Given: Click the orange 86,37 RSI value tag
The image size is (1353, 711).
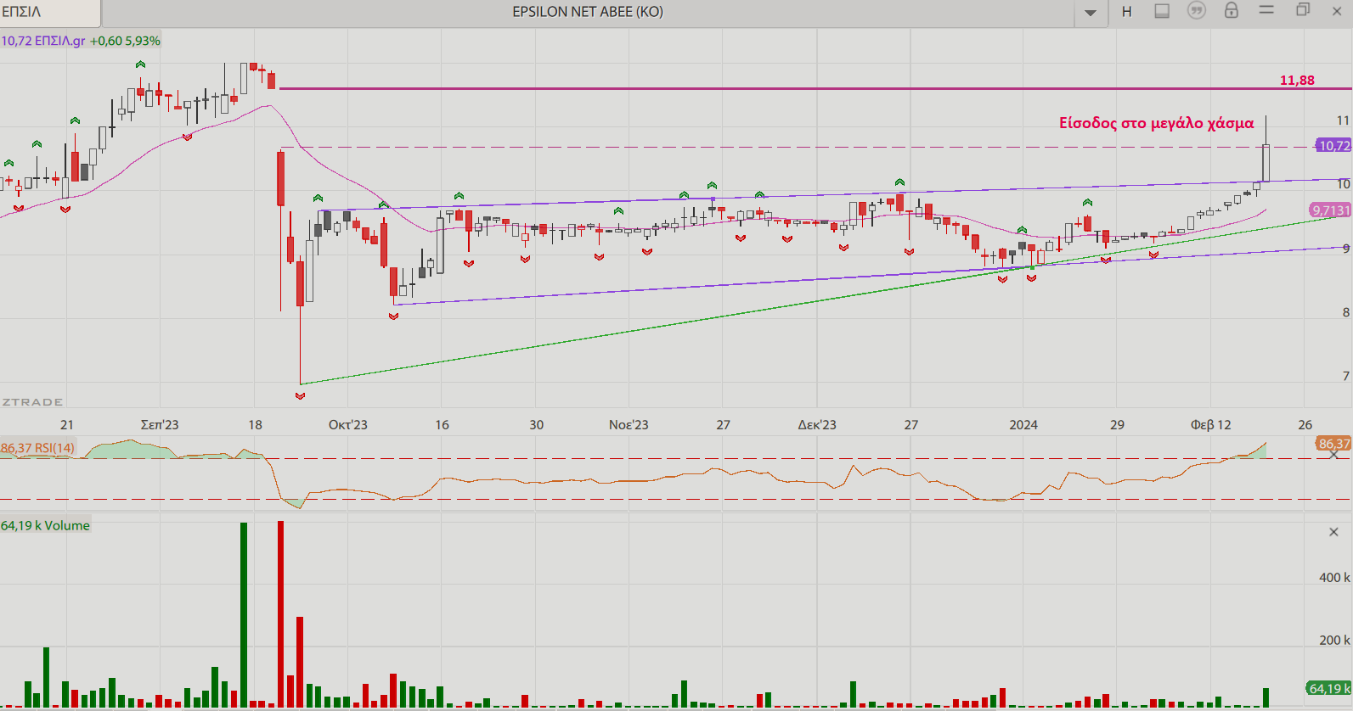Looking at the screenshot, I should click(x=1333, y=444).
